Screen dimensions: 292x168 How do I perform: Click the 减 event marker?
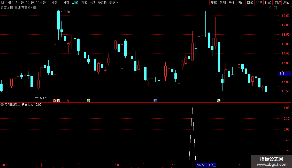(x=88, y=101)
